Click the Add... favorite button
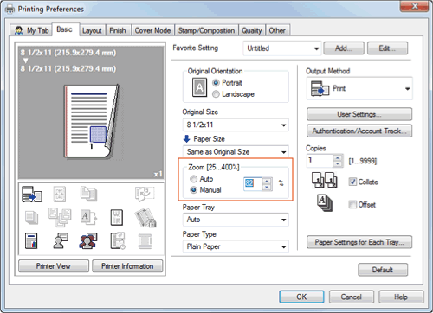The width and height of the screenshot is (433, 313). click(344, 48)
